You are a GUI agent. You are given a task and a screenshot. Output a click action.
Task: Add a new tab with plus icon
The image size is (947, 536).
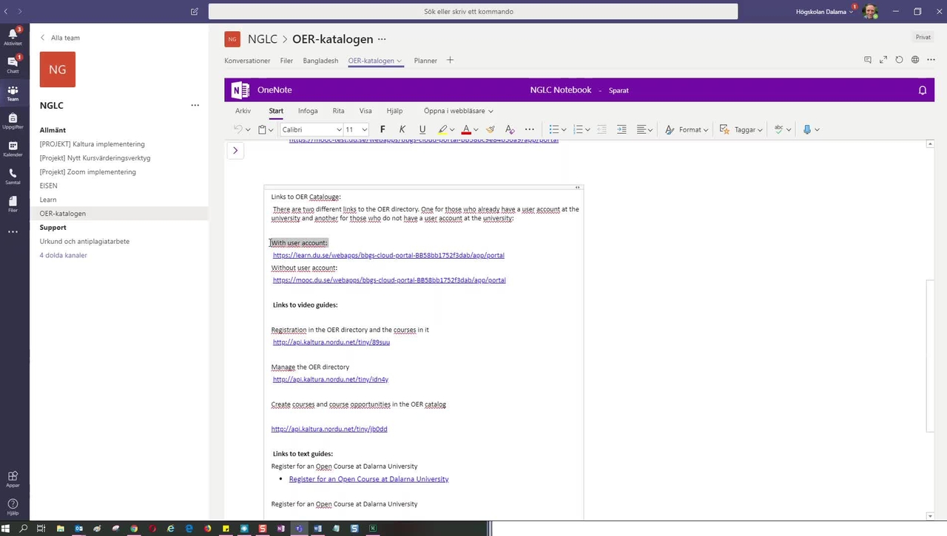pyautogui.click(x=450, y=60)
